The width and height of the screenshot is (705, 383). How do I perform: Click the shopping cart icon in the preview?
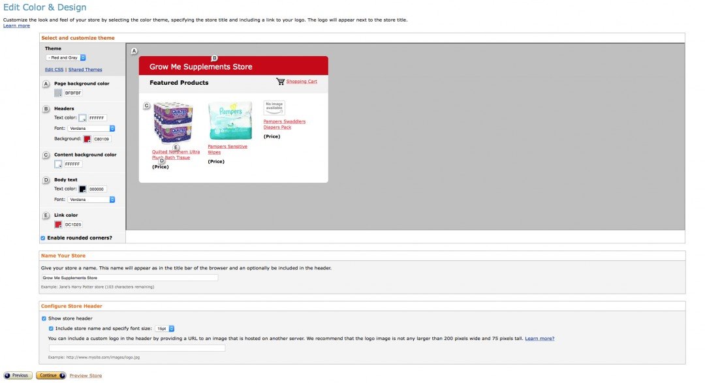pyautogui.click(x=280, y=82)
